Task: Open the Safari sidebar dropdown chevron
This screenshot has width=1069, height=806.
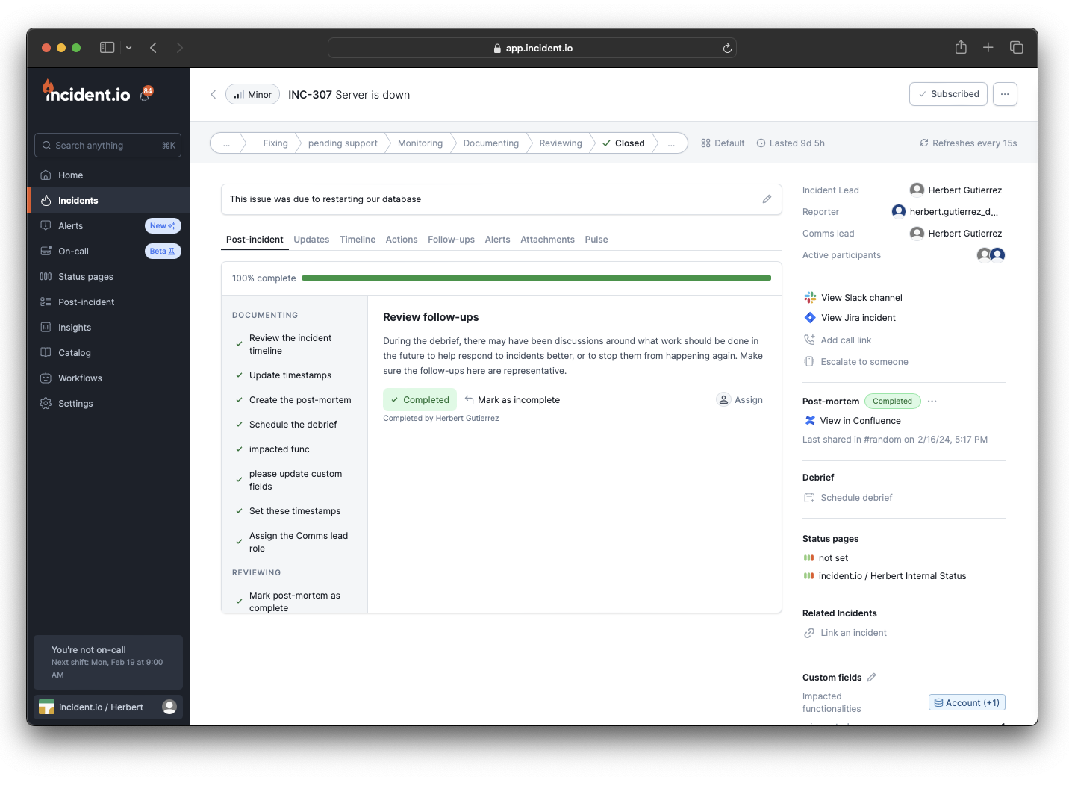Action: 129,48
